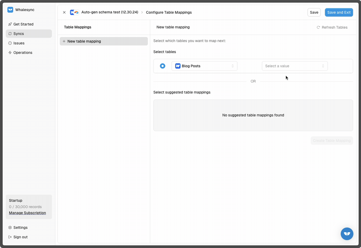Open the Select a value dropdown
Viewport: 361px width, 248px height.
295,66
